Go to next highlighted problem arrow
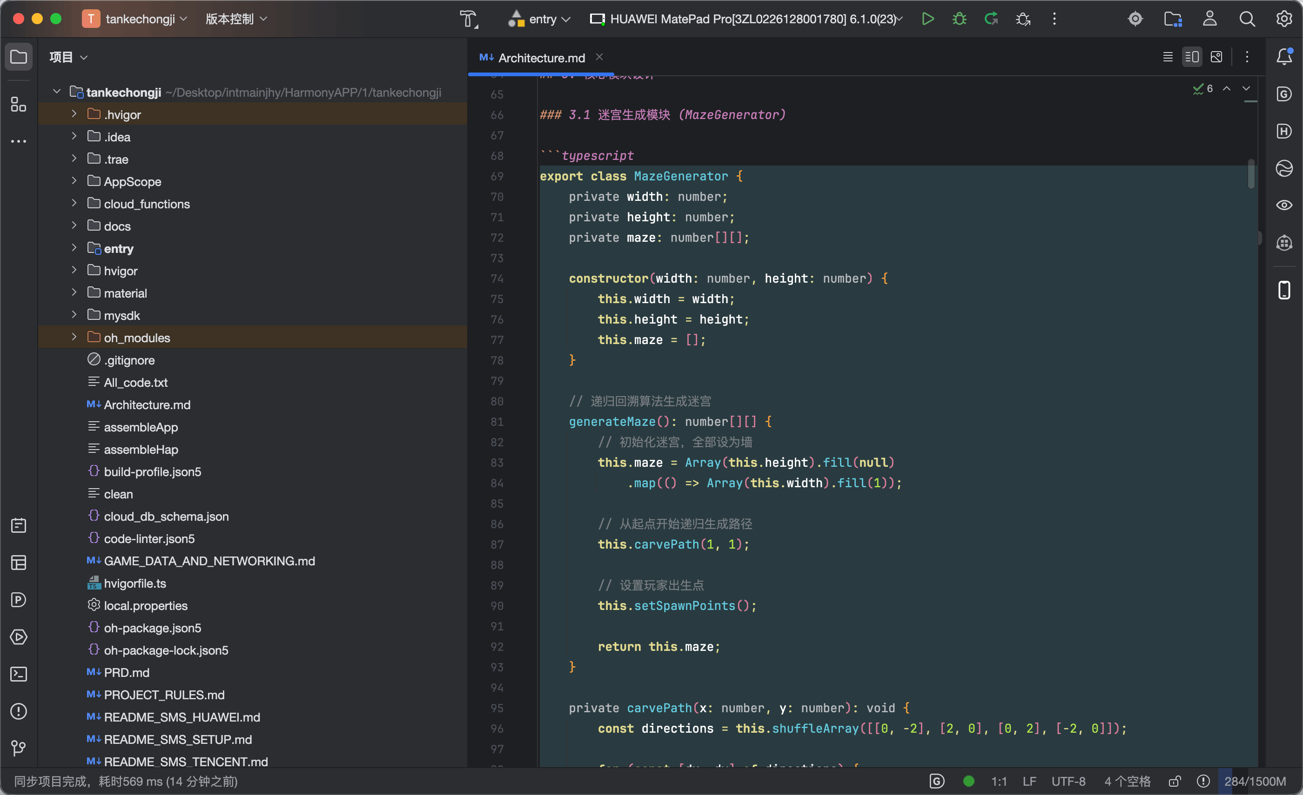Viewport: 1303px width, 795px height. pyautogui.click(x=1246, y=88)
